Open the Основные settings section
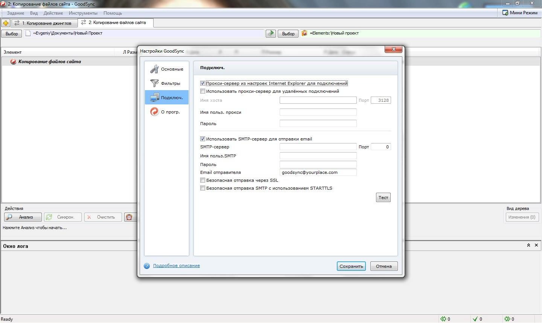The width and height of the screenshot is (542, 323). [167, 69]
